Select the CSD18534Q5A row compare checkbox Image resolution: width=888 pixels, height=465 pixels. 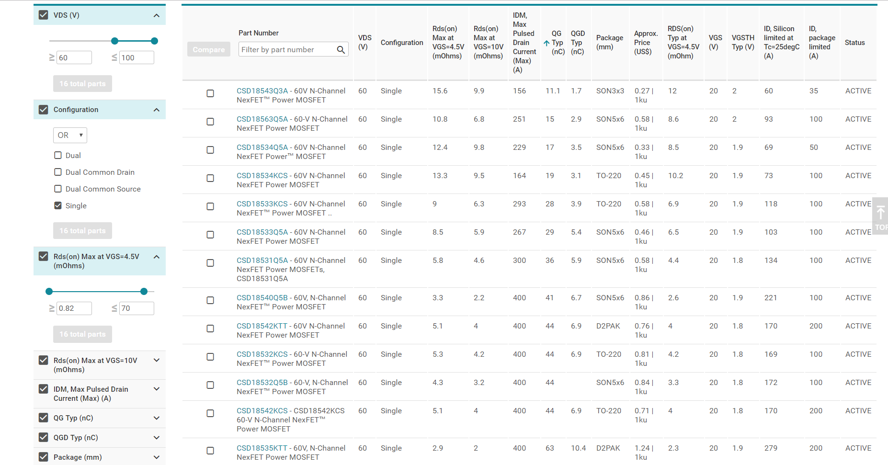coord(210,150)
